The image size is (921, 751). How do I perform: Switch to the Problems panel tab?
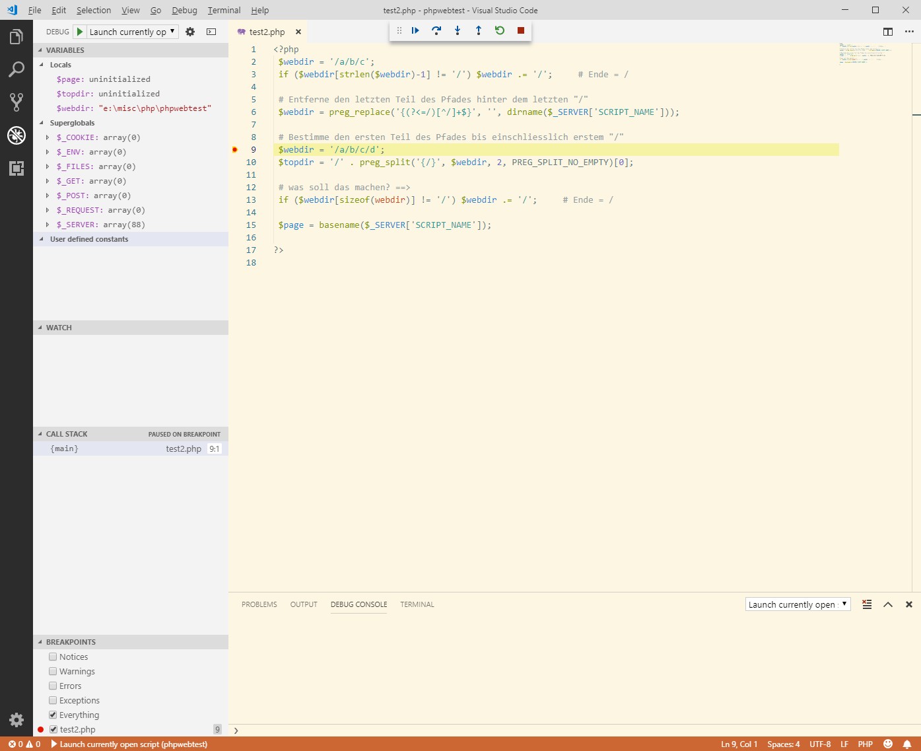(x=259, y=604)
